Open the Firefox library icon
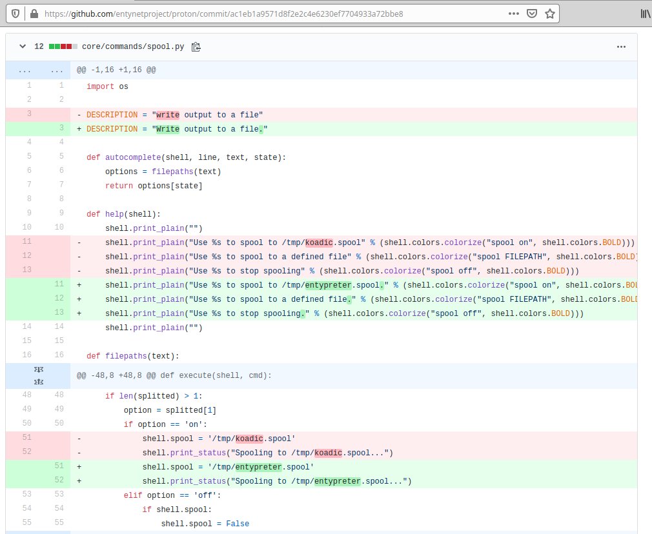Image resolution: width=652 pixels, height=534 pixels. point(645,14)
